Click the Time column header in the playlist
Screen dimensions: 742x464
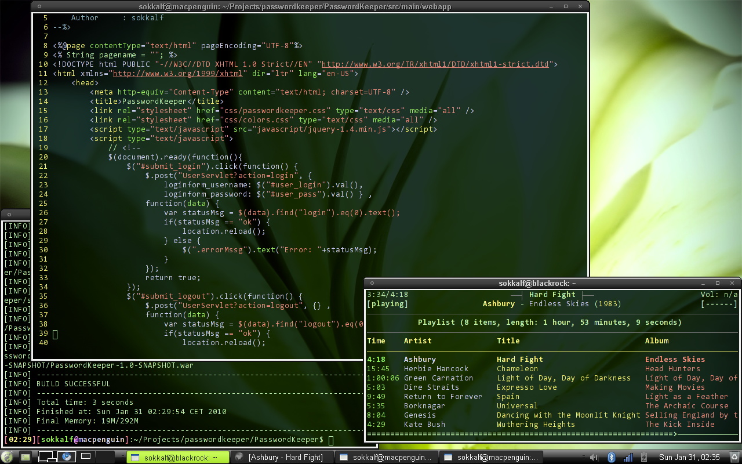(x=376, y=341)
